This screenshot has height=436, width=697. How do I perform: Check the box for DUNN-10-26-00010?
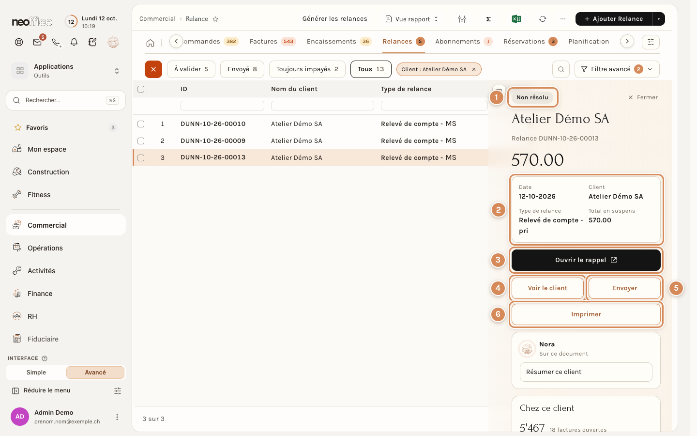pyautogui.click(x=141, y=124)
